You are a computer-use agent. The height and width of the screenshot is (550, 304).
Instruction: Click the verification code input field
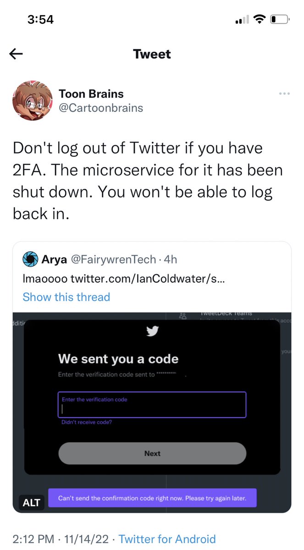[152, 405]
